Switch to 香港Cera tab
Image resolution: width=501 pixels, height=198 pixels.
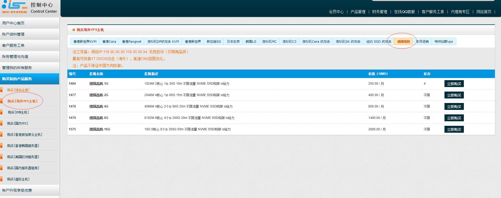click(109, 42)
